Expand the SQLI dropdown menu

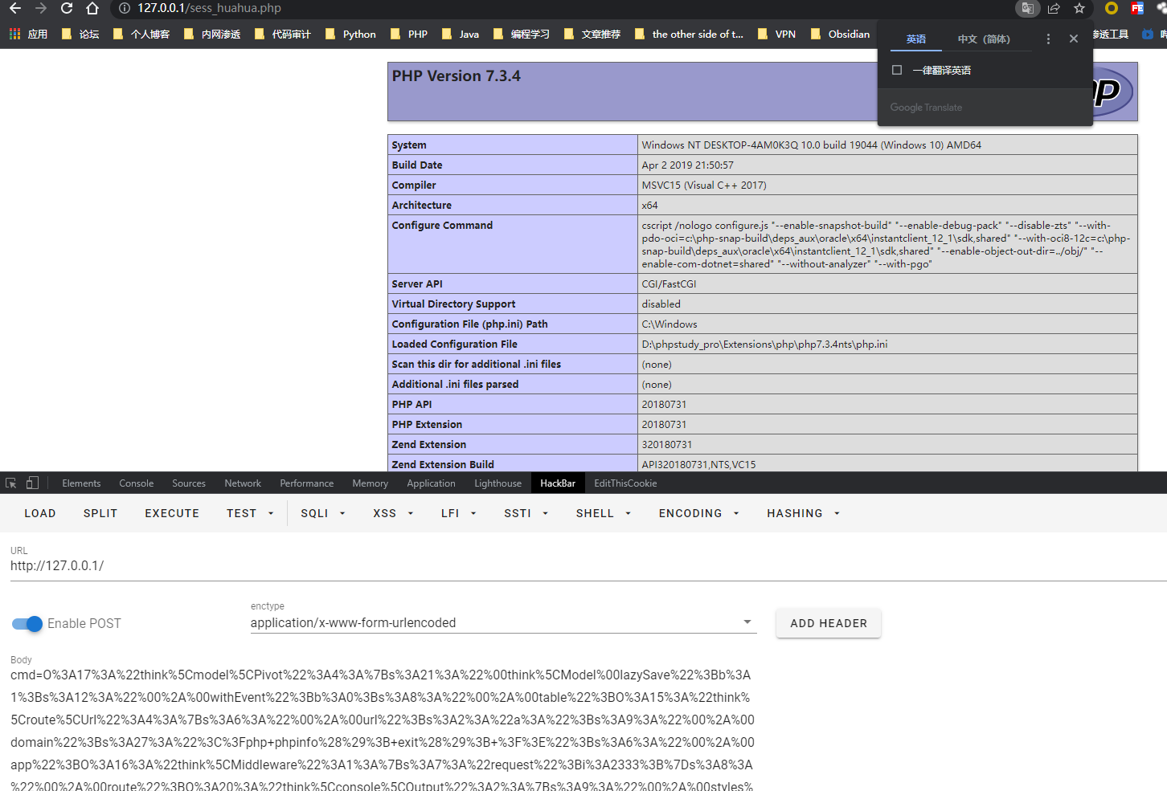point(323,513)
